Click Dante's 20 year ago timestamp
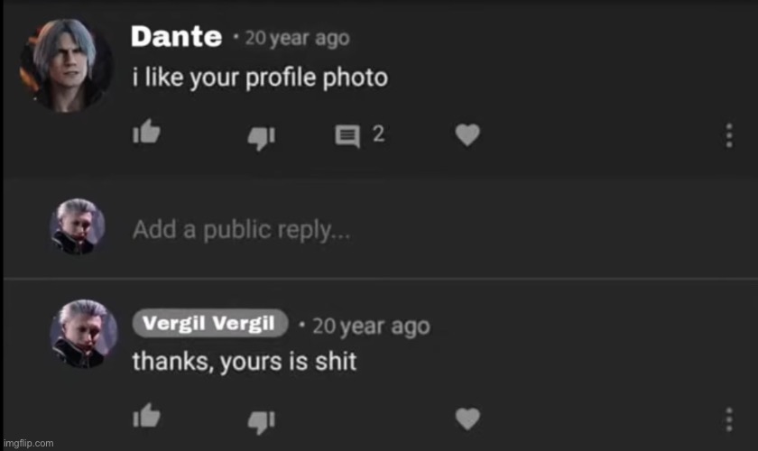The image size is (758, 451). click(297, 38)
